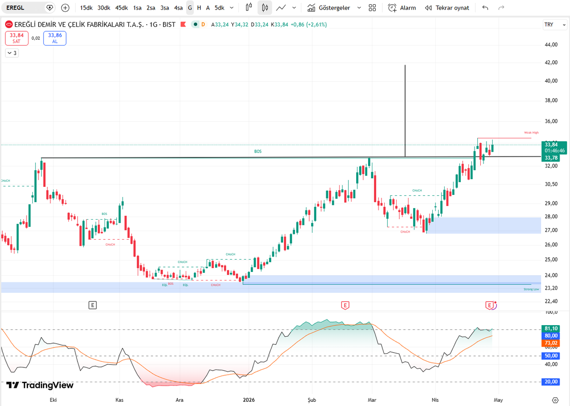Viewport: 570px width, 406px height.
Task: Click the earnings E marker near Eki
Action: (x=93, y=305)
